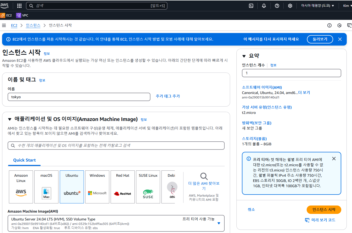Toggle the hamburger side navigation menu
This screenshot has width=352, height=233.
coord(4,25)
